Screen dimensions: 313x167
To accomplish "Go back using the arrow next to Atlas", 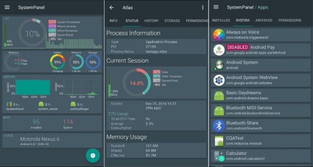I will (x=111, y=8).
